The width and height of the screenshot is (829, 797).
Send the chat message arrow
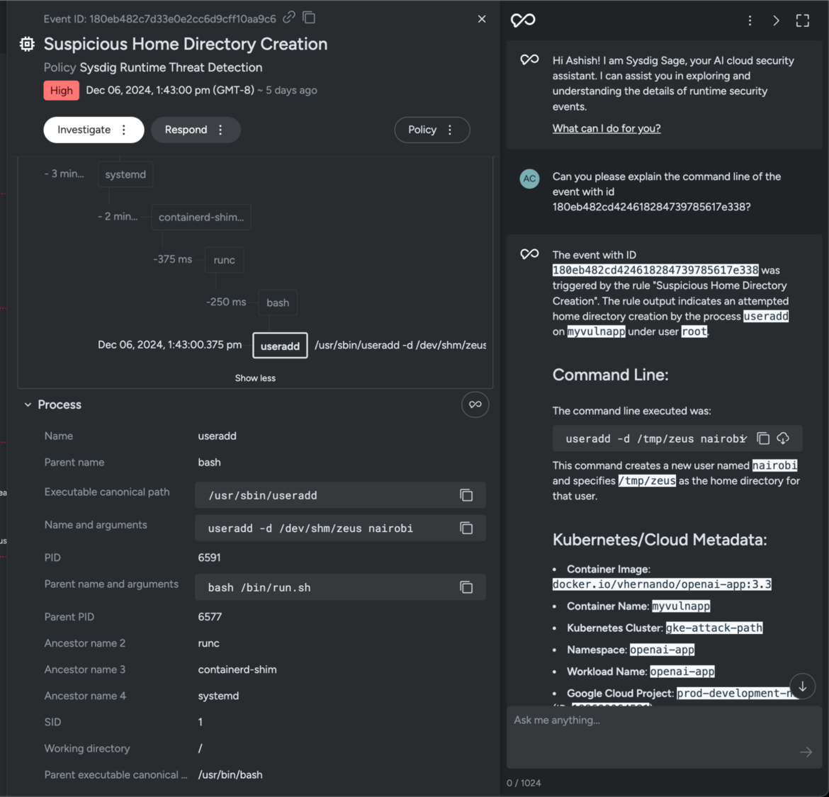pos(806,752)
